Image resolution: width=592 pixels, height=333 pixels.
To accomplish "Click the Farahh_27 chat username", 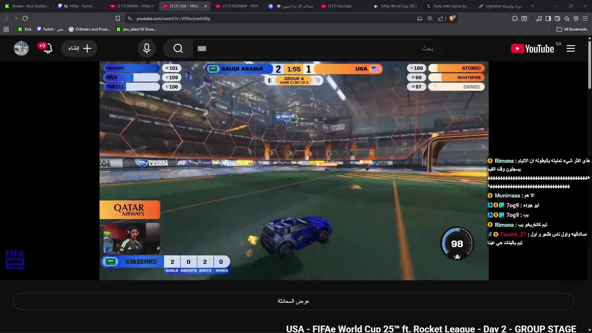I will pos(513,234).
